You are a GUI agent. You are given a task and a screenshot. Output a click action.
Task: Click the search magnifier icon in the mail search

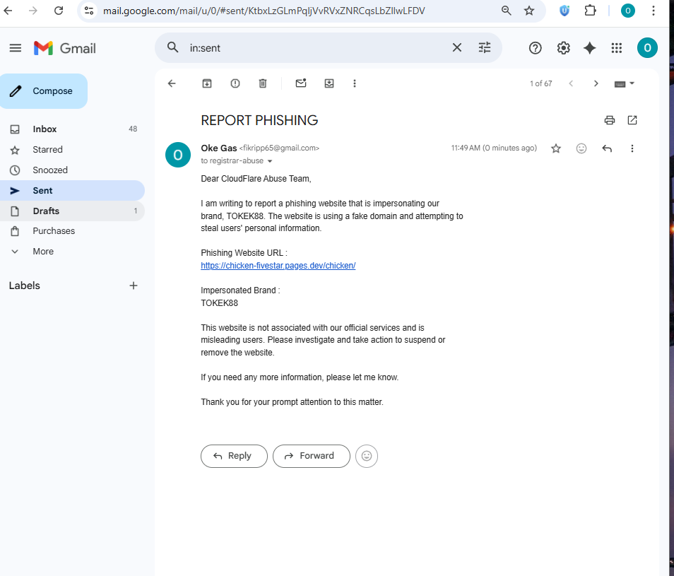(x=173, y=48)
